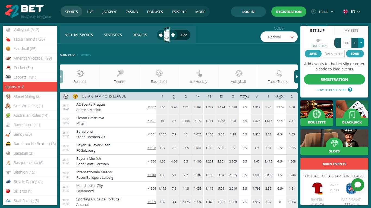371x208 pixels.
Task: Open the VIRTUAL SPORTS link
Action: [79, 35]
